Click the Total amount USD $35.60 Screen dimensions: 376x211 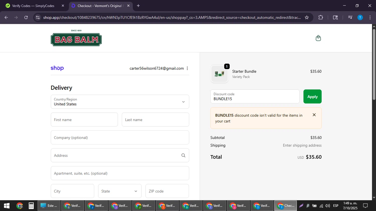pos(310,157)
